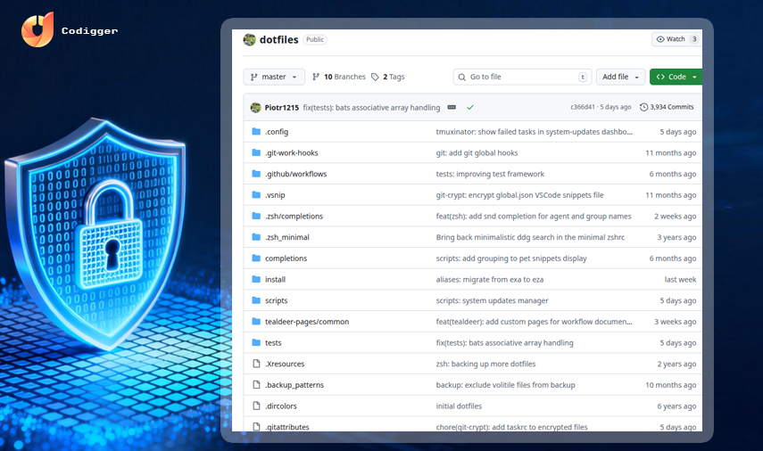Image resolution: width=763 pixels, height=451 pixels.
Task: Open the .zsh/completions folder name
Action: point(294,217)
